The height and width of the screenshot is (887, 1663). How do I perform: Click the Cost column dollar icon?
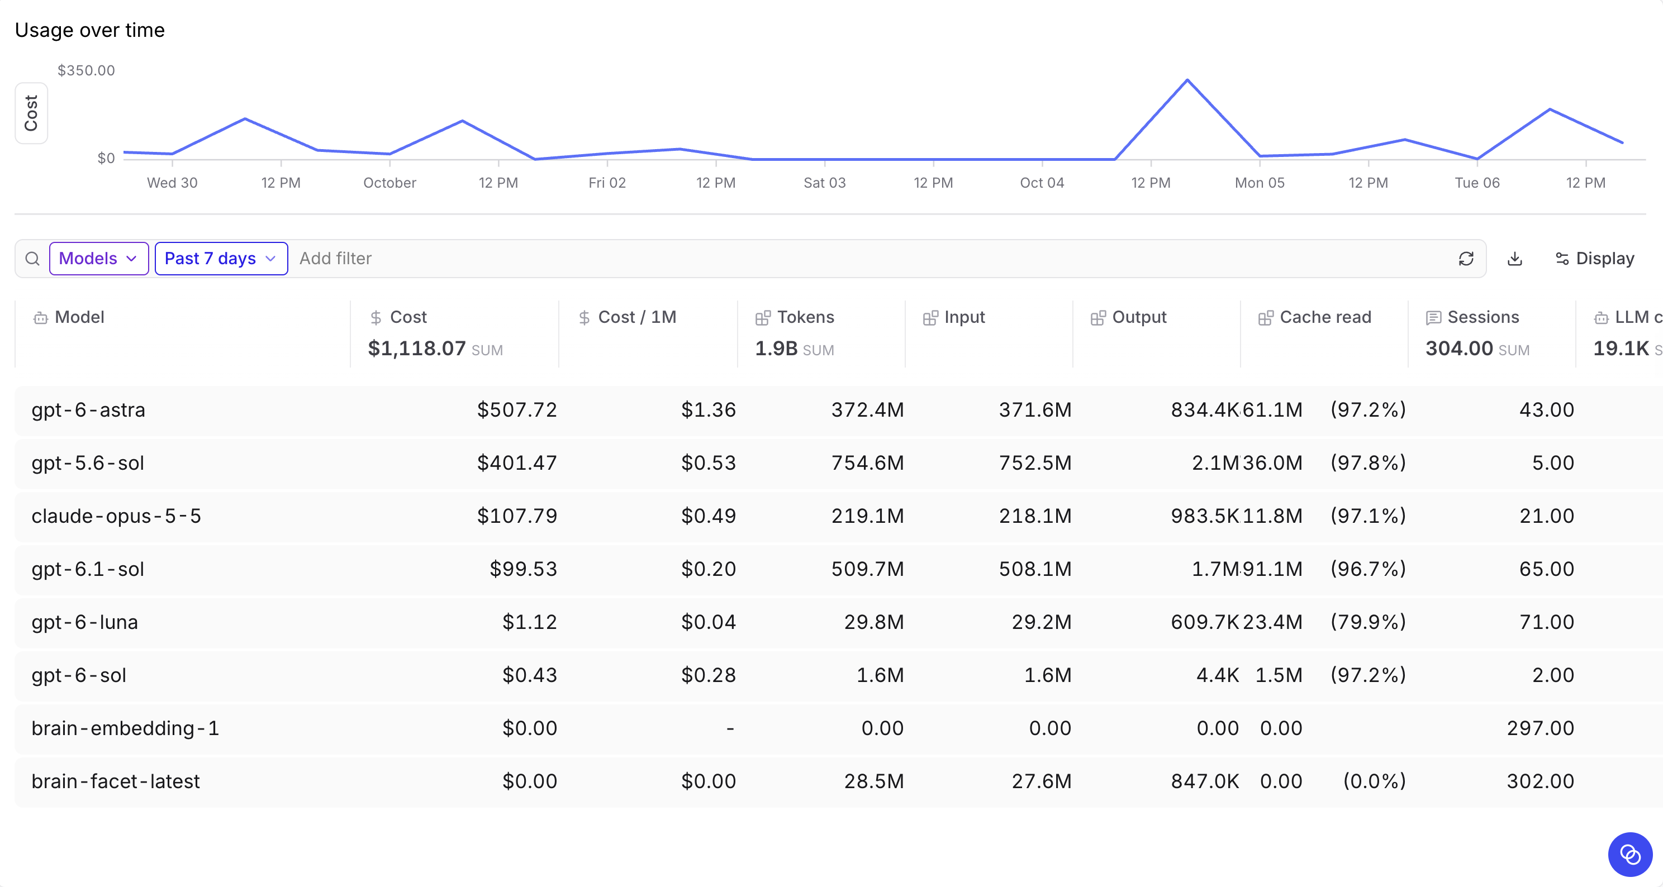point(376,317)
